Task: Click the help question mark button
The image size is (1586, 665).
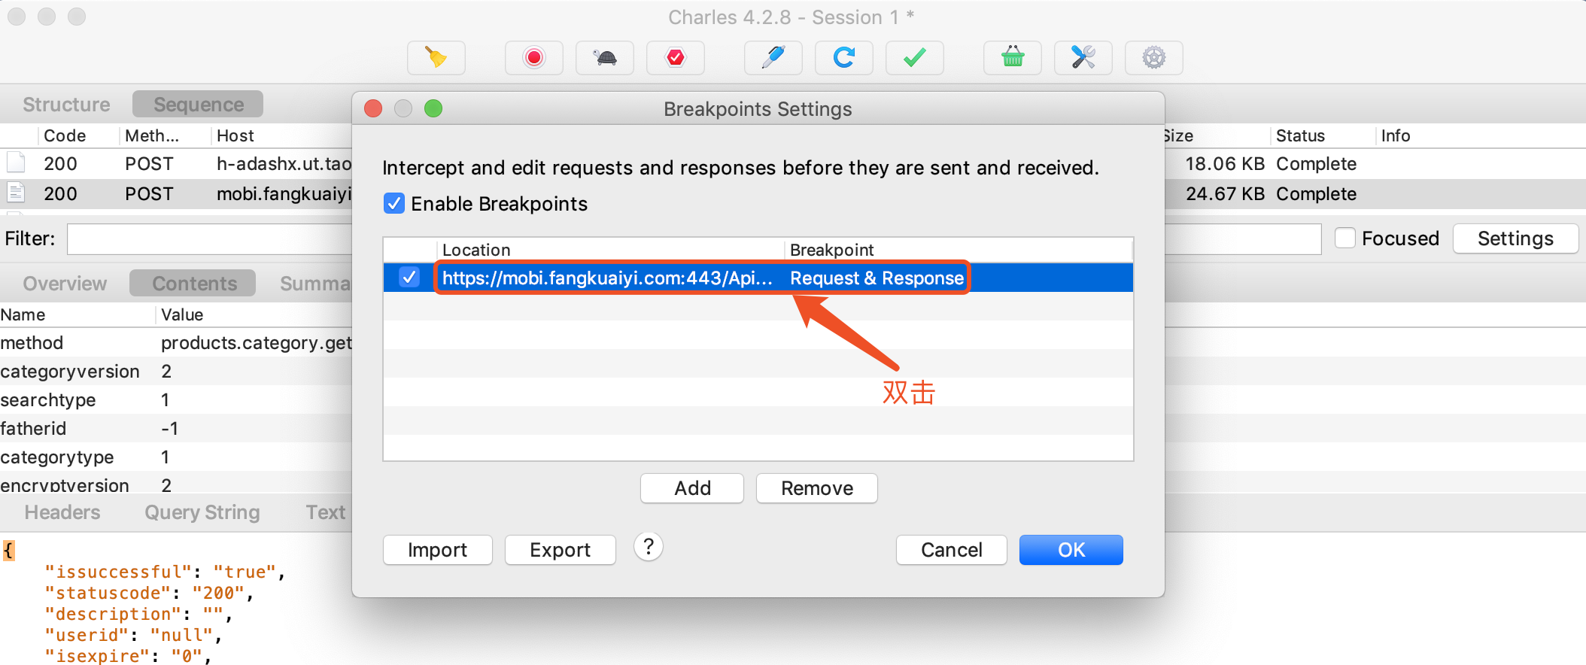Action: pos(649,547)
